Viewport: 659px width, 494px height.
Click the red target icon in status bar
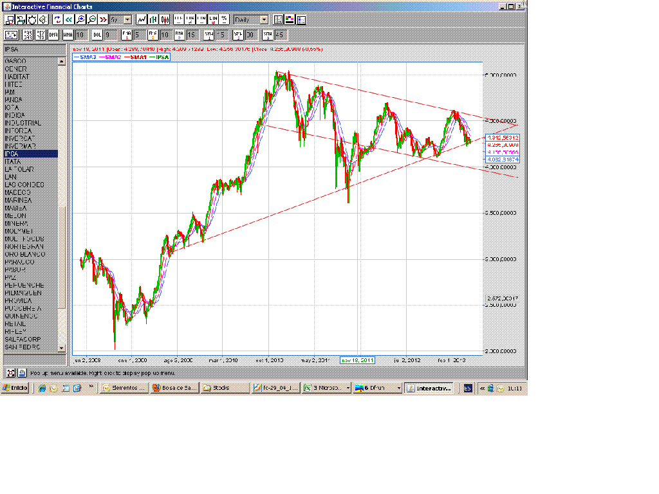11,373
